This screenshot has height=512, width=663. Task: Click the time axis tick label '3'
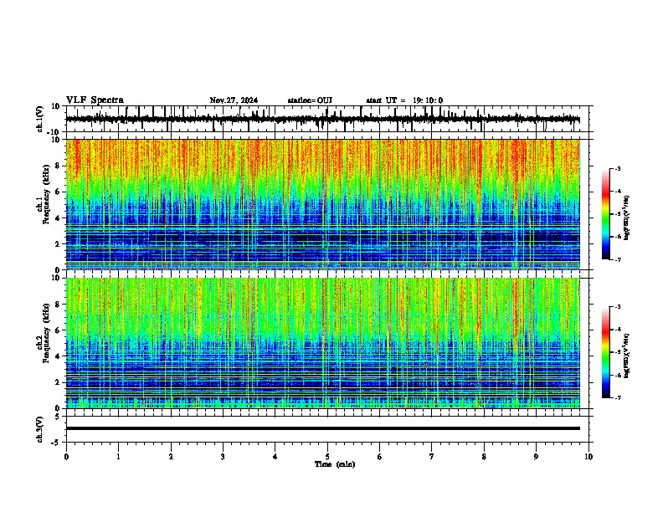(223, 457)
